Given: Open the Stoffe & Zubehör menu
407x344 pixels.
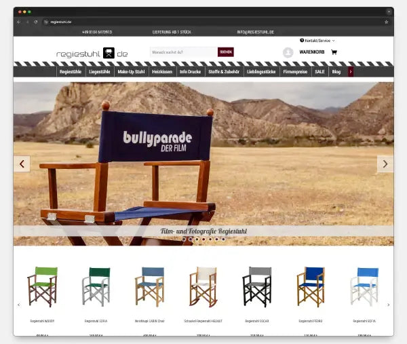Looking at the screenshot, I should pyautogui.click(x=224, y=72).
